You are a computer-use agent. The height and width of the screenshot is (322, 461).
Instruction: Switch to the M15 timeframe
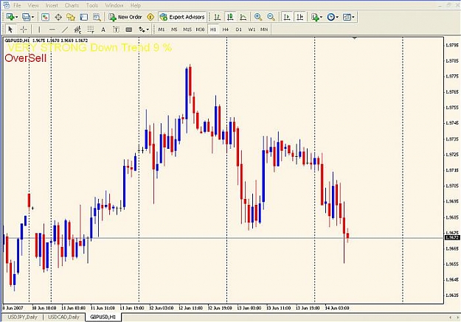click(x=187, y=29)
